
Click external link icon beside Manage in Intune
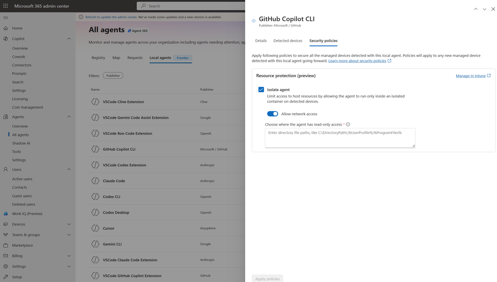489,76
